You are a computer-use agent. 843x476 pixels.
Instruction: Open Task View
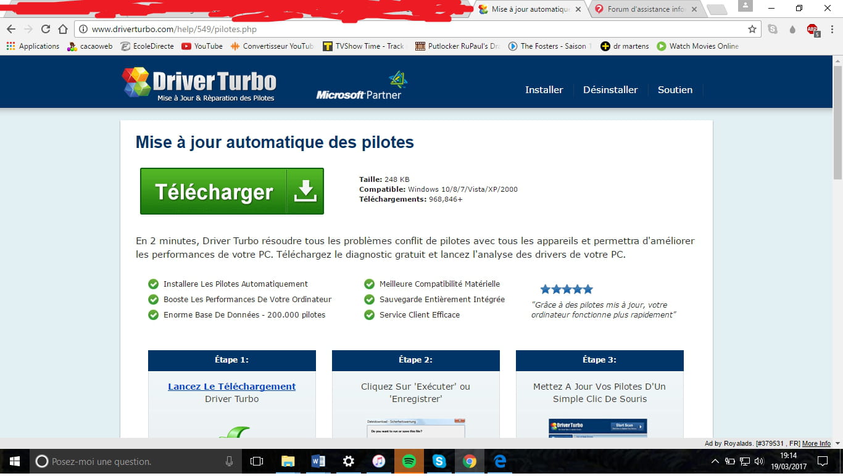click(257, 461)
